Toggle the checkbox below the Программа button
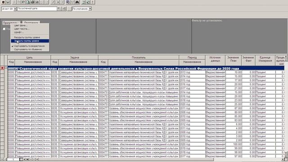 click(4, 29)
